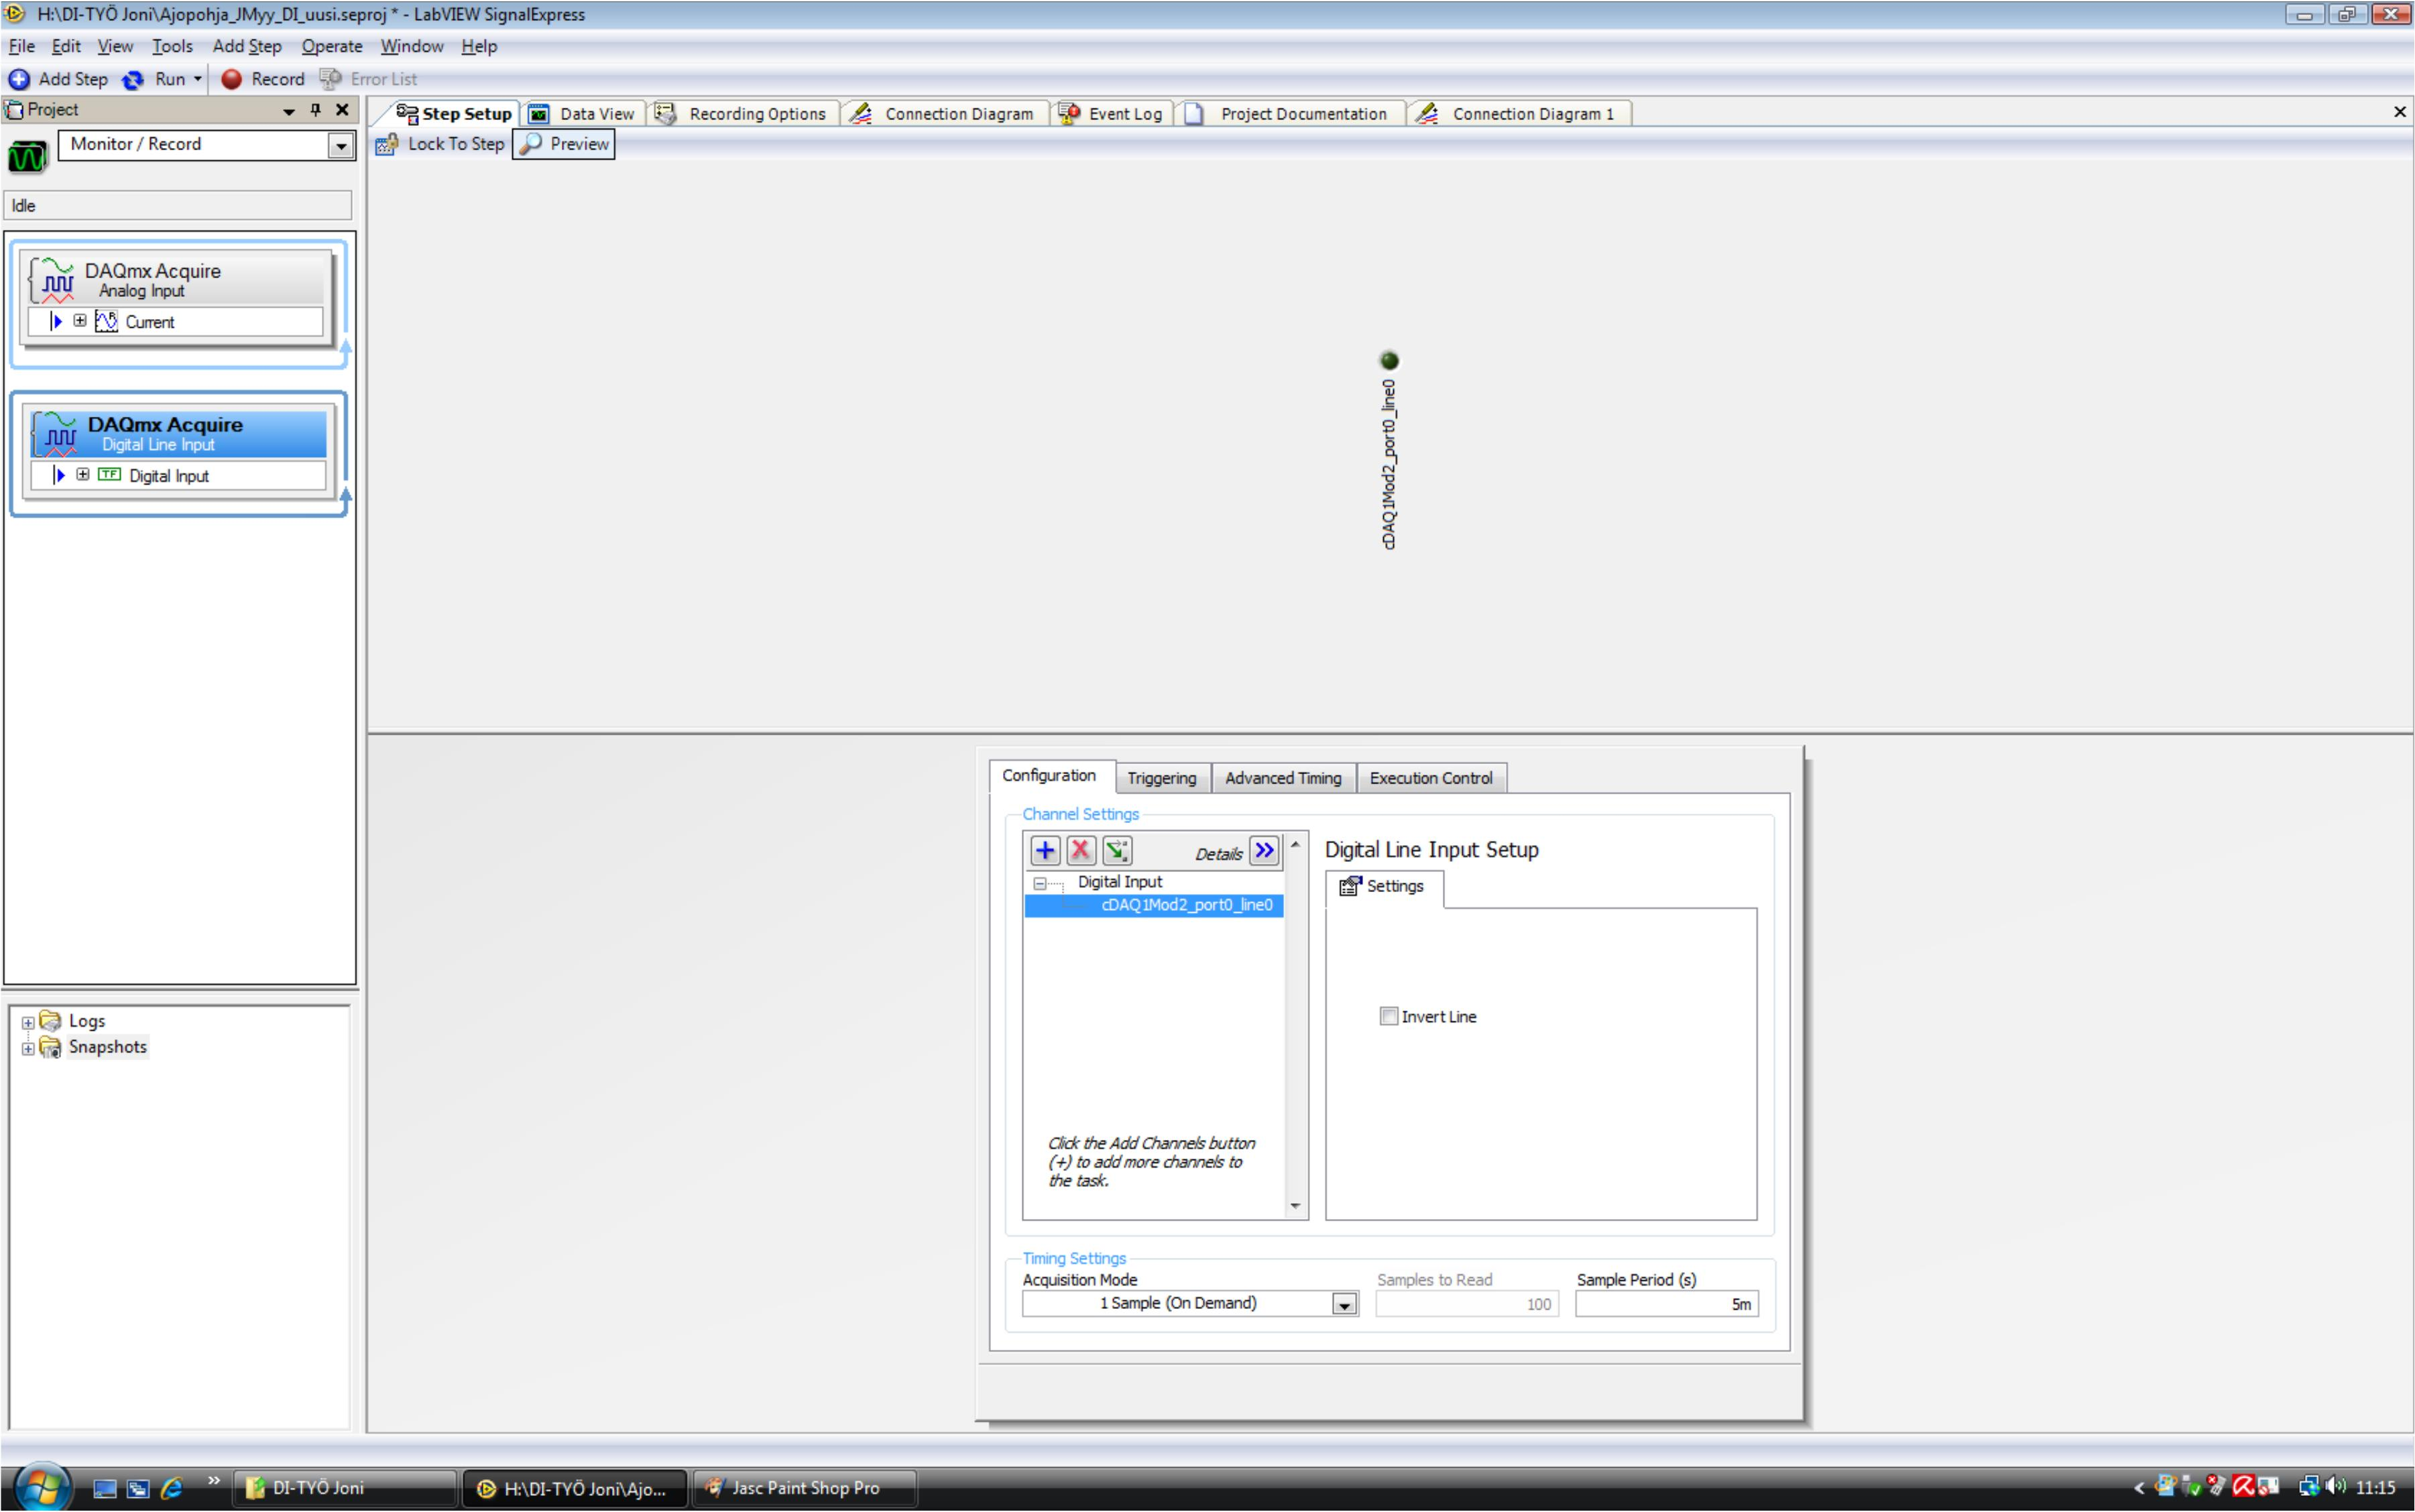Viewport: 2415px width, 1512px height.
Task: Select the Logs tree item
Action: coord(86,1021)
